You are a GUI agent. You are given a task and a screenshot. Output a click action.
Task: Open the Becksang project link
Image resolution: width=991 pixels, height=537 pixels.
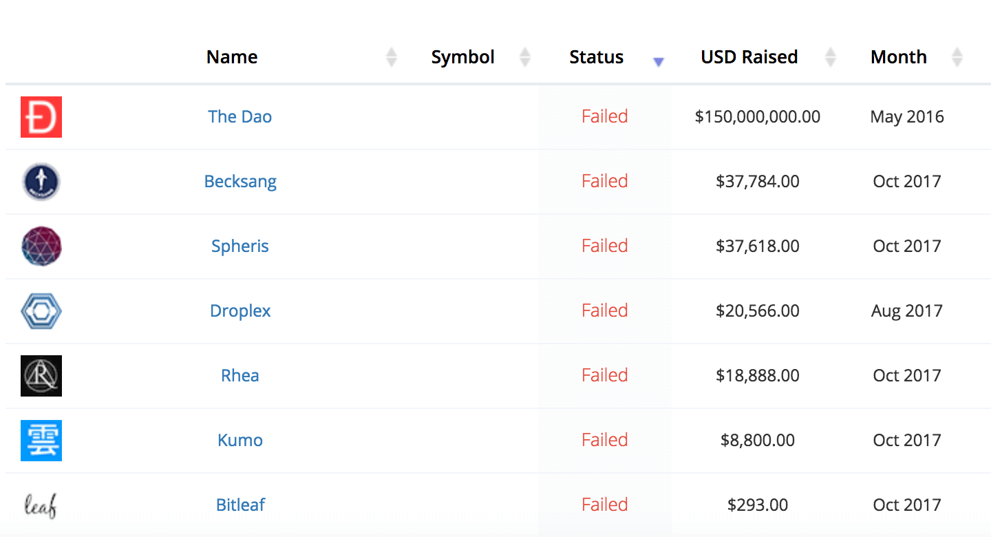(240, 182)
